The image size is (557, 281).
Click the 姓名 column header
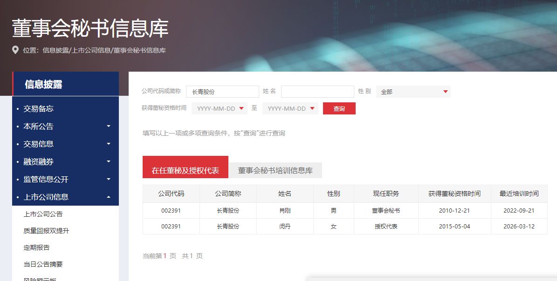(x=285, y=194)
